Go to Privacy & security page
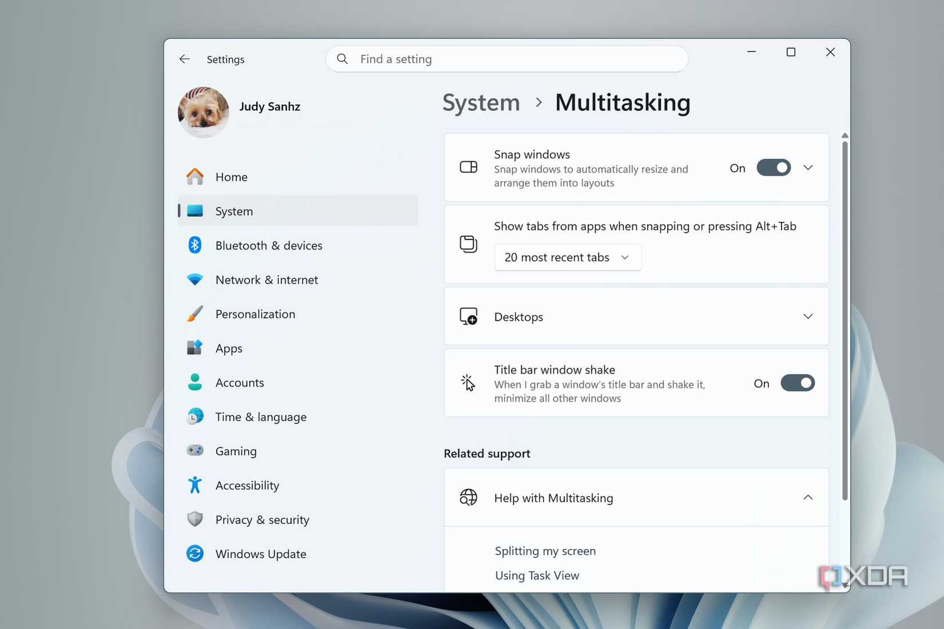 click(x=298, y=519)
